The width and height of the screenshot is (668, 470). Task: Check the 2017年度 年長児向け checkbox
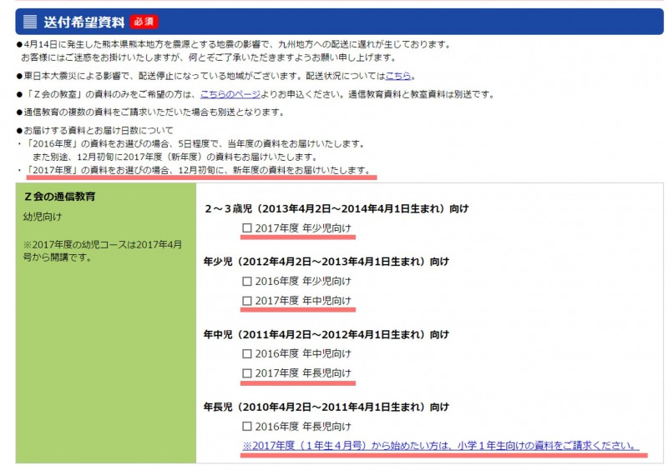click(246, 373)
